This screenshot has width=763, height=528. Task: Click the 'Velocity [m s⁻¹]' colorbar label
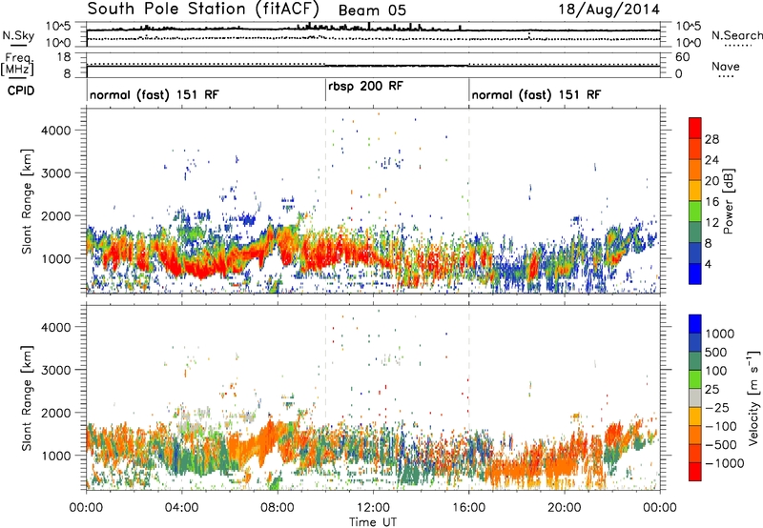pos(753,397)
